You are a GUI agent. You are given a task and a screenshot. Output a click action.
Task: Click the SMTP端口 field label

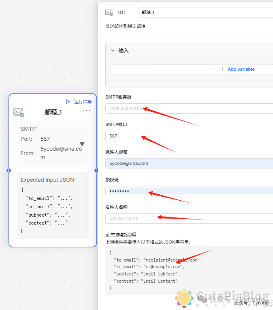116,124
